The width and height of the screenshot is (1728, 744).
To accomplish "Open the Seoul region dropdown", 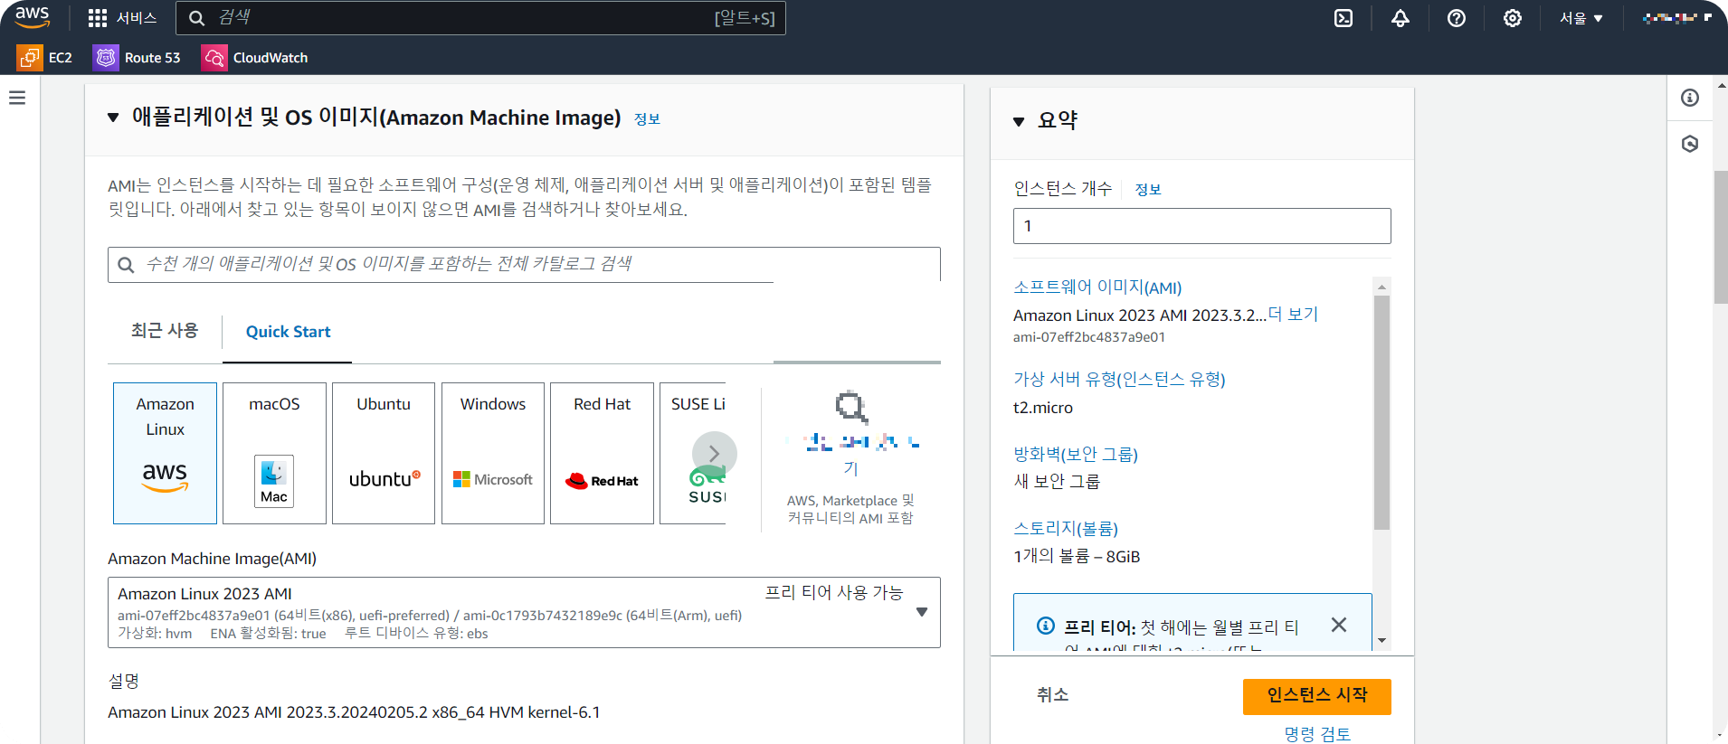I will point(1581,18).
